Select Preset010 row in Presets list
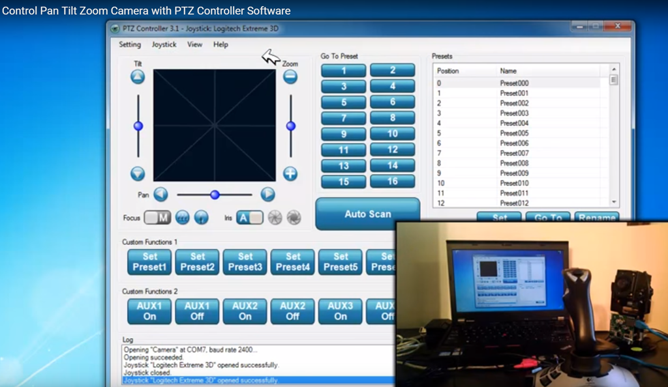 [517, 183]
